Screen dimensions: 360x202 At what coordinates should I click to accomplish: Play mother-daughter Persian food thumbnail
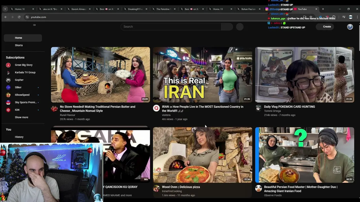tap(305, 155)
